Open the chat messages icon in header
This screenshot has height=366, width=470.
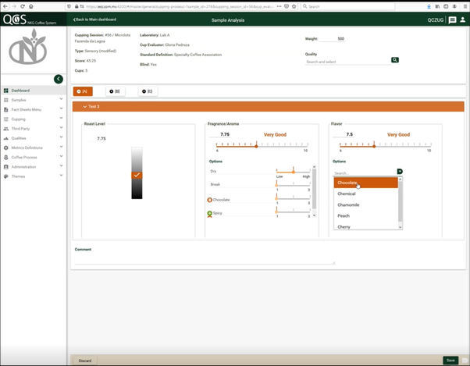pyautogui.click(x=452, y=20)
